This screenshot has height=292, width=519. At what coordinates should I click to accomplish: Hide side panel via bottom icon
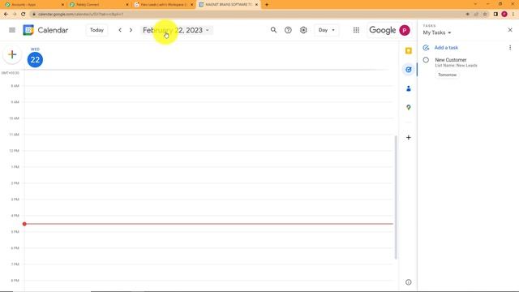point(409,282)
